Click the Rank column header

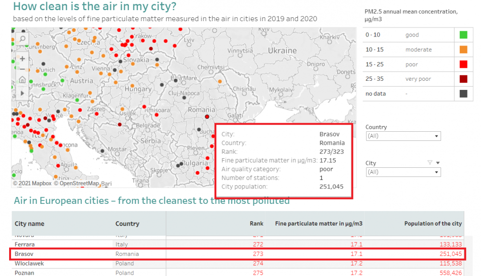click(x=256, y=224)
